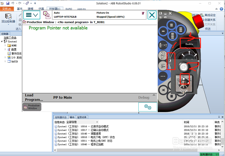Click the Step Backward hardware button
Screen dimensions: 225x156
click(163, 90)
